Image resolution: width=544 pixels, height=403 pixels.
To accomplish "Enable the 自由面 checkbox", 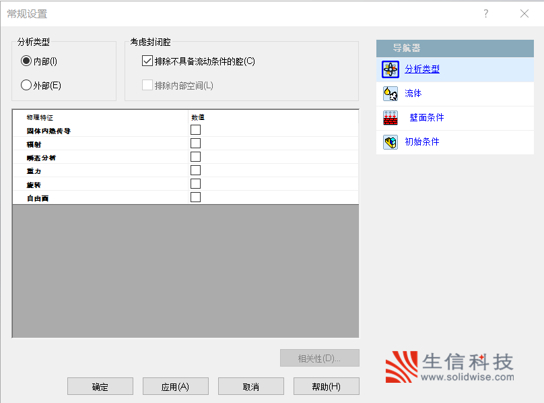I will [x=195, y=197].
